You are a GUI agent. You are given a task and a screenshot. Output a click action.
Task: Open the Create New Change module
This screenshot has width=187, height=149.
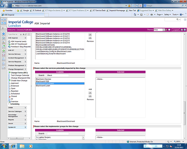(19, 80)
